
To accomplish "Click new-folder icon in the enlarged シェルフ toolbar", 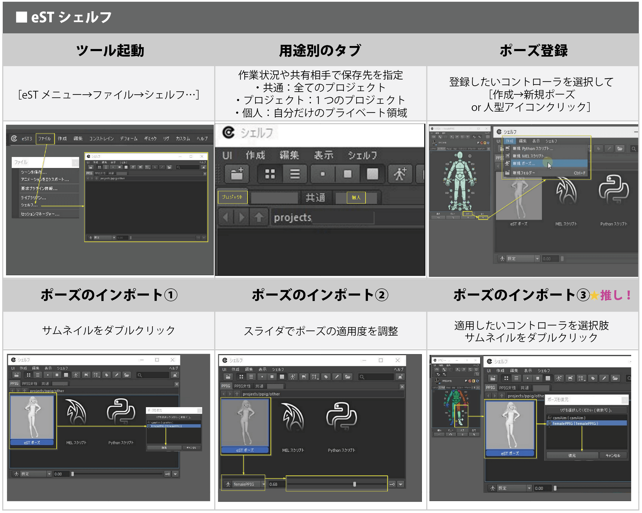I will coord(237,174).
